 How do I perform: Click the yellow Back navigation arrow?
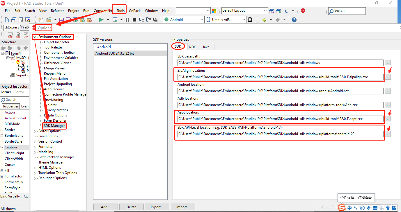coord(264,20)
